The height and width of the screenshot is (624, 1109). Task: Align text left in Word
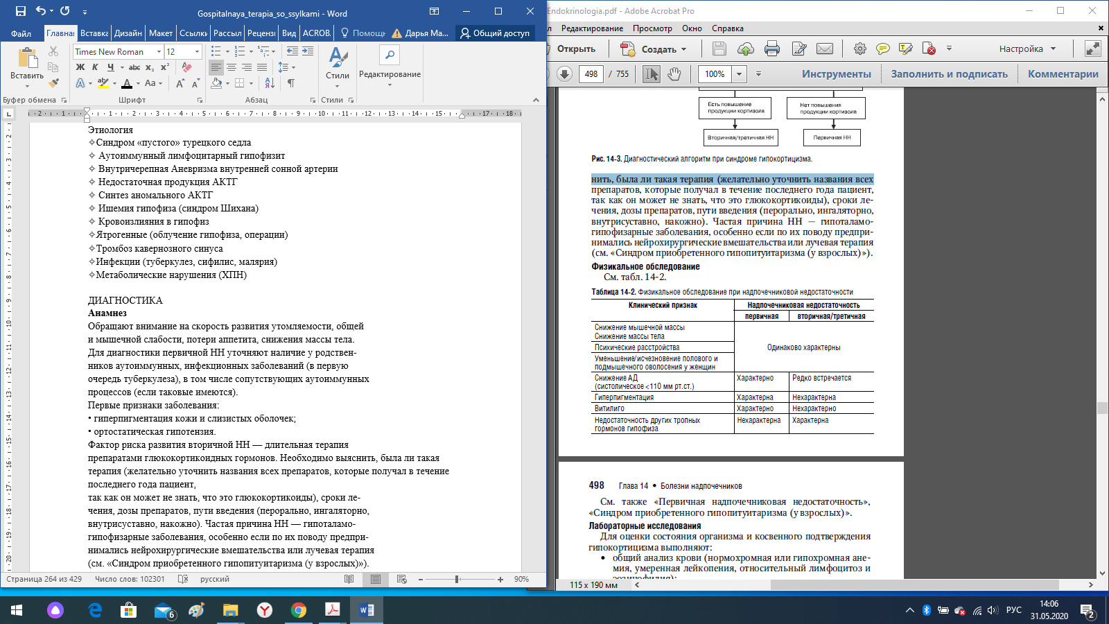point(216,67)
